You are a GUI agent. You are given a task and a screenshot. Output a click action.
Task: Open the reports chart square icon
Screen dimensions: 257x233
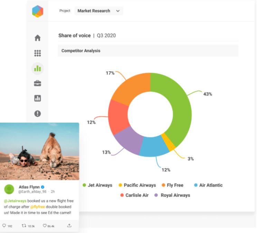[38, 98]
